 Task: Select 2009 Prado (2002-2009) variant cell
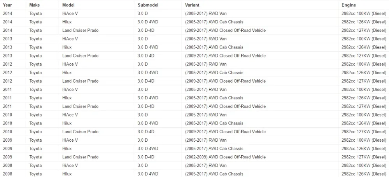click(x=225, y=157)
